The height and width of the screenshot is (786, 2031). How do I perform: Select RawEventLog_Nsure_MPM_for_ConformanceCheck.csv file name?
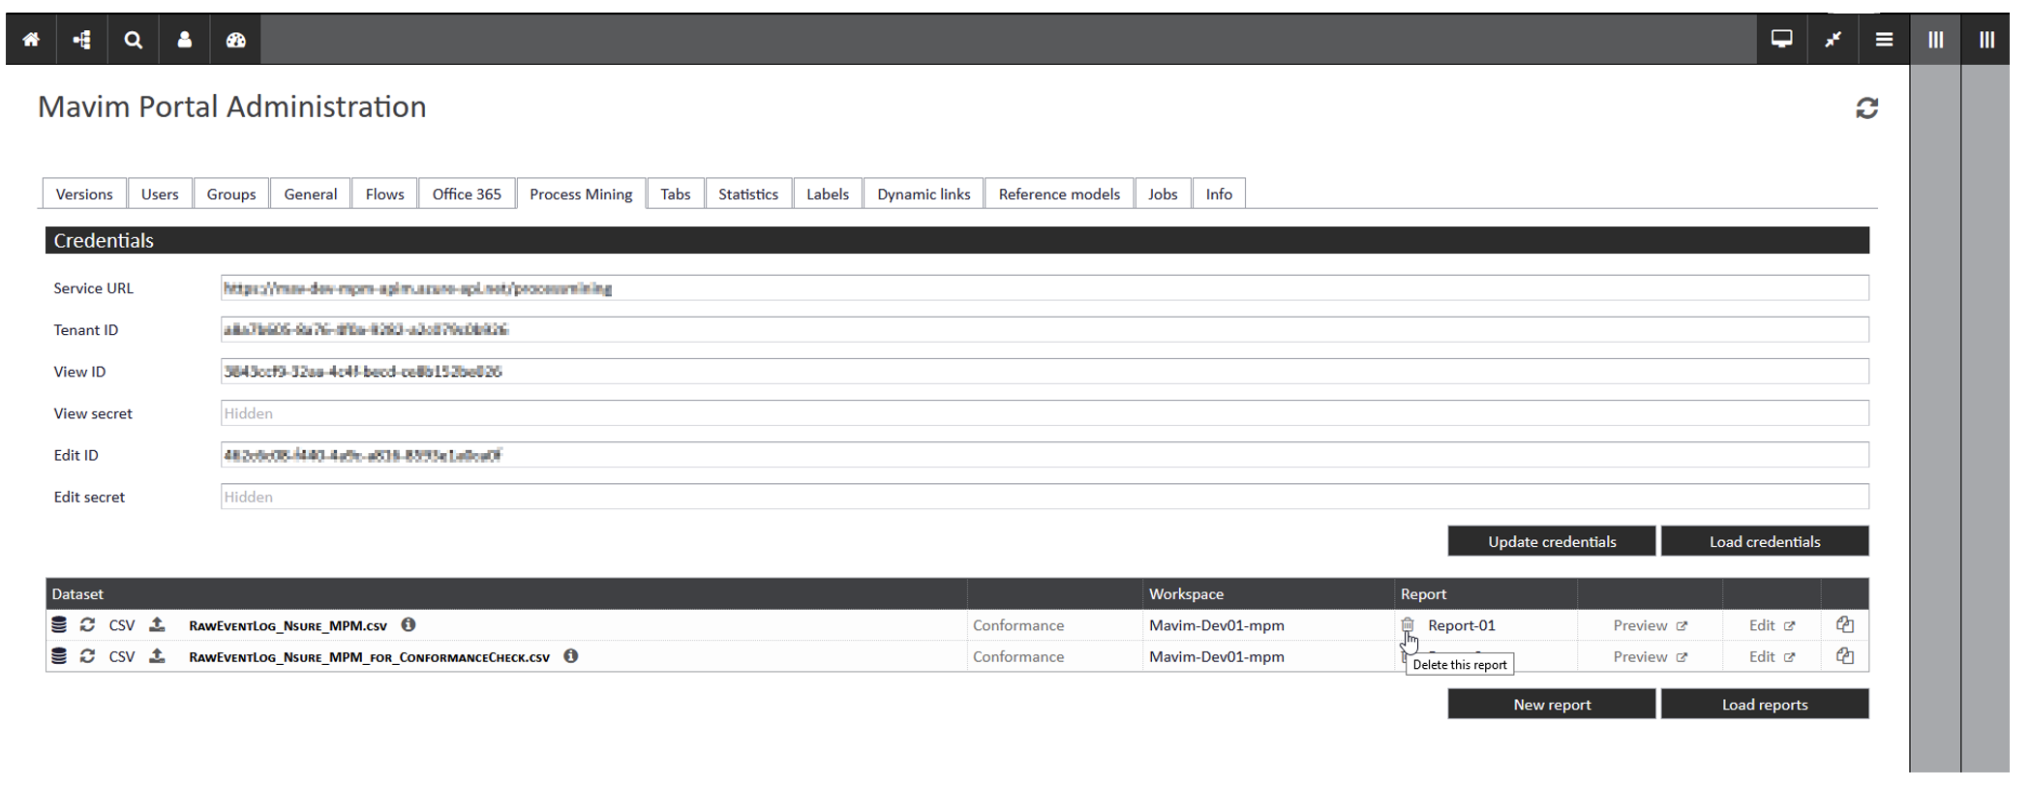369,656
